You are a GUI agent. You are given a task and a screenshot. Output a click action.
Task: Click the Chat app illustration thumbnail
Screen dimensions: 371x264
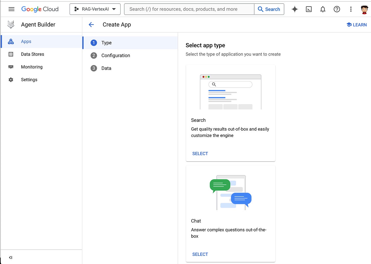pos(231,192)
